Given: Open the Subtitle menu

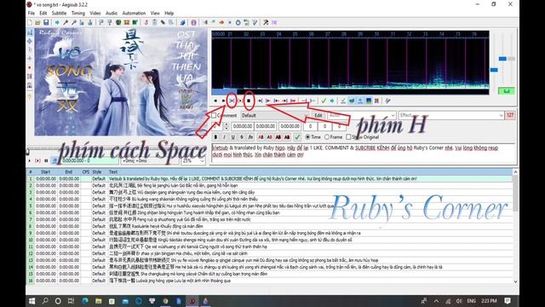Looking at the screenshot, I should (x=59, y=14).
